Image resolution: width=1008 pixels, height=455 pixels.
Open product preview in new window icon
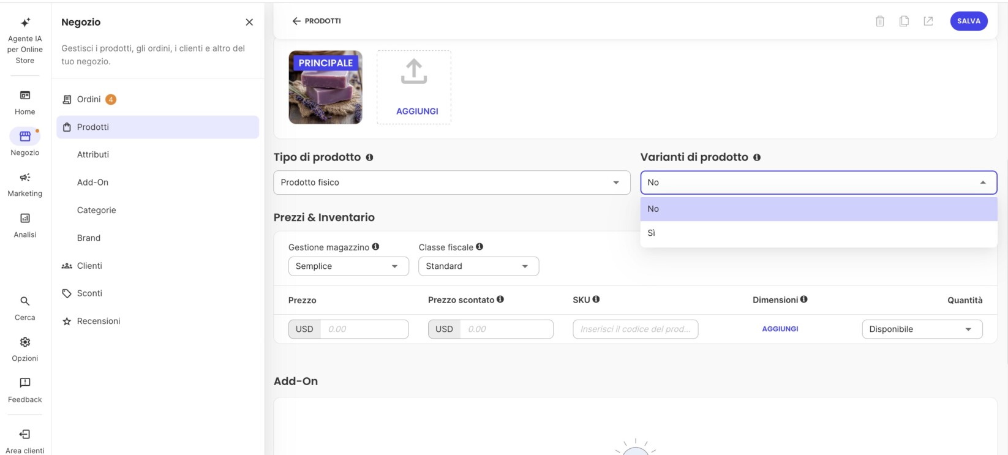click(928, 21)
